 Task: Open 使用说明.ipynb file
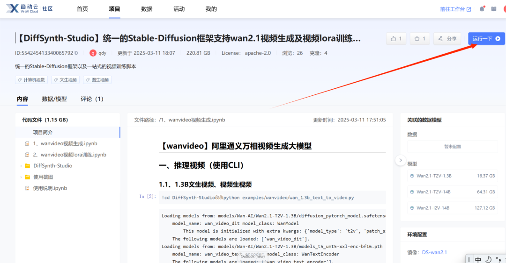(50, 188)
